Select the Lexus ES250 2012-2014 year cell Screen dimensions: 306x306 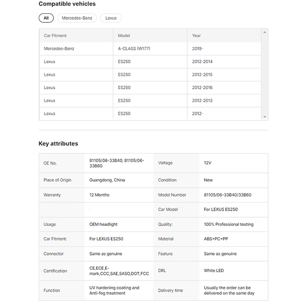(x=202, y=62)
